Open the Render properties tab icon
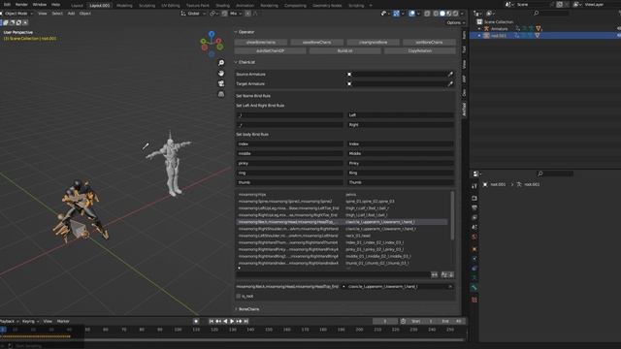 [x=474, y=198]
